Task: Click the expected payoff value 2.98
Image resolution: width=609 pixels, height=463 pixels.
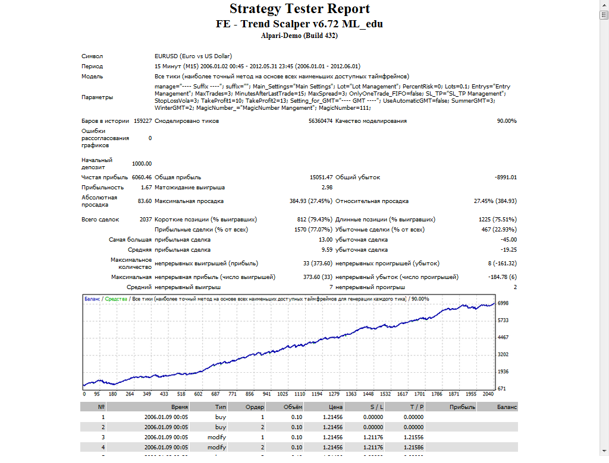Action: (x=327, y=188)
